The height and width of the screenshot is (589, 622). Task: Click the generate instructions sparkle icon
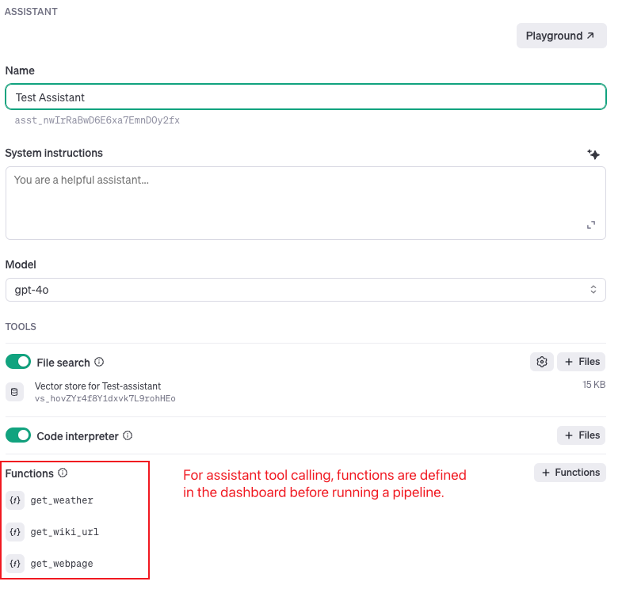point(593,154)
